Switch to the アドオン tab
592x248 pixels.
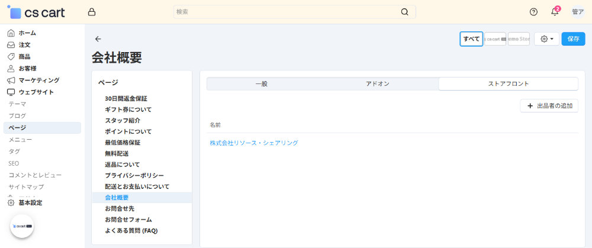[x=378, y=84]
